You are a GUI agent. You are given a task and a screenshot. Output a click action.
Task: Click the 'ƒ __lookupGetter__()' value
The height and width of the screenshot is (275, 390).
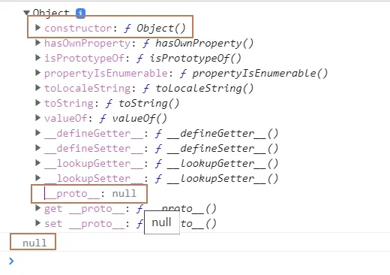tap(217, 164)
